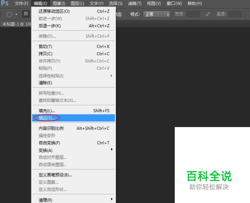Open the 样式 dropdown showing 正常
Image resolution: width=250 pixels, height=203 pixels.
pos(156,14)
